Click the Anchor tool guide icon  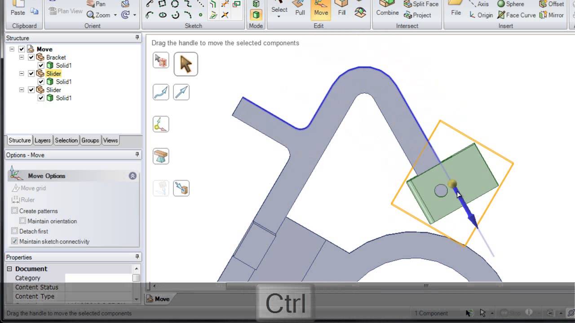coord(161,124)
